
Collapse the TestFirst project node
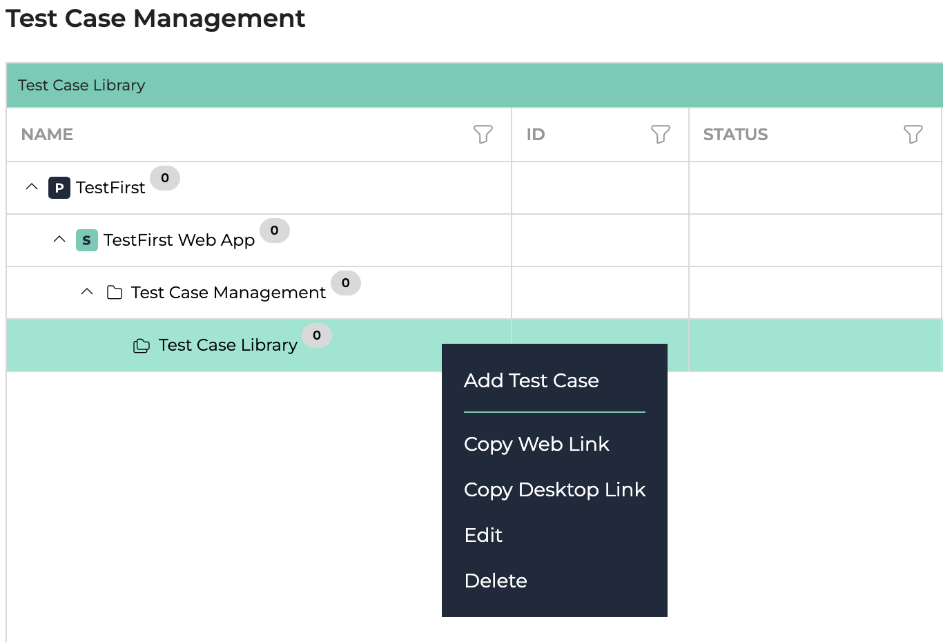tap(32, 186)
